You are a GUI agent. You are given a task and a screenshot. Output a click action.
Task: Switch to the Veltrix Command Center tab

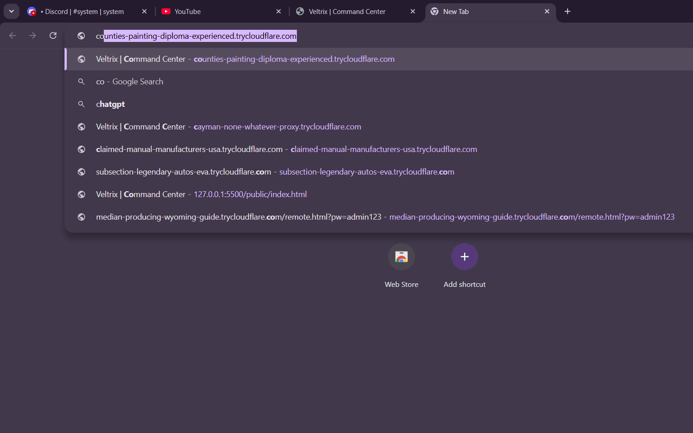(x=347, y=11)
